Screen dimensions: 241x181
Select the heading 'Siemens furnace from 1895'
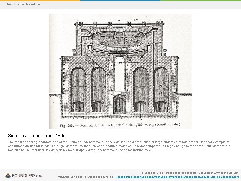[37, 136]
